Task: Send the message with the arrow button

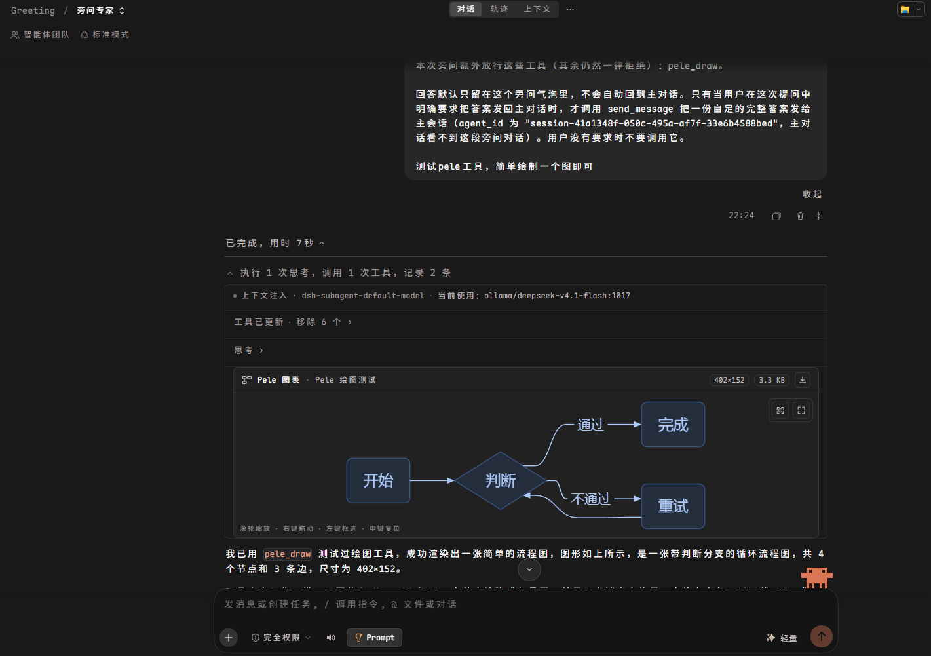Action: 822,636
